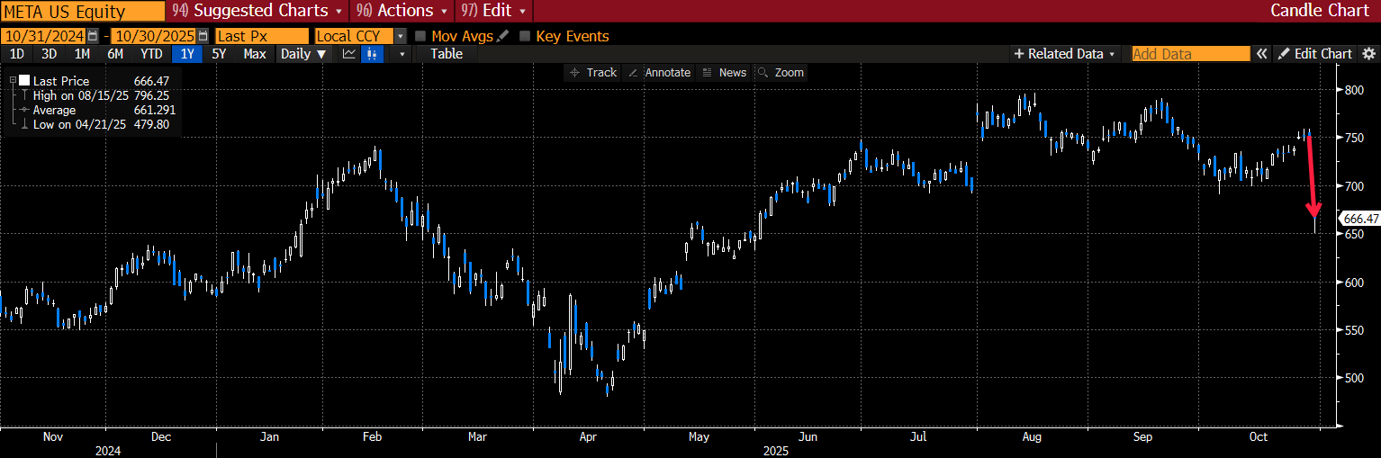Collapse the Last Price legend tree
The width and height of the screenshot is (1381, 458).
click(11, 81)
